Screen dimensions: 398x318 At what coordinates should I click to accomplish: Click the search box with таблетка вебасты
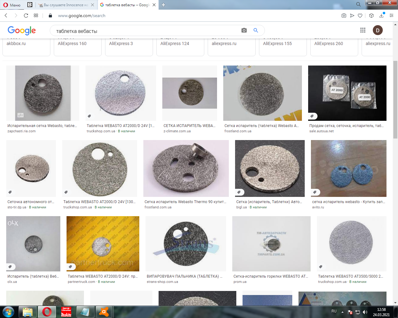pyautogui.click(x=146, y=31)
